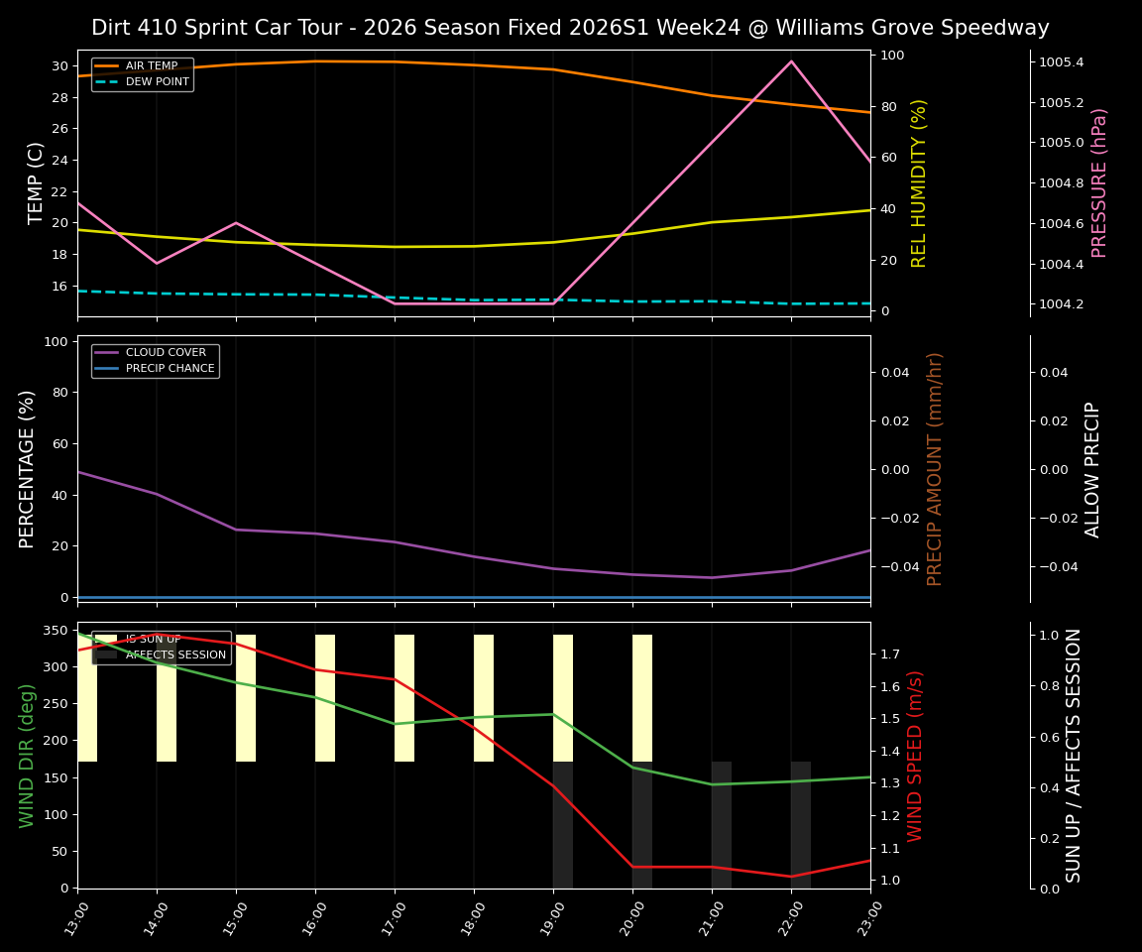The height and width of the screenshot is (952, 1142).
Task: Click the AFFECTS SESSION gray legend swatch
Action: [105, 654]
